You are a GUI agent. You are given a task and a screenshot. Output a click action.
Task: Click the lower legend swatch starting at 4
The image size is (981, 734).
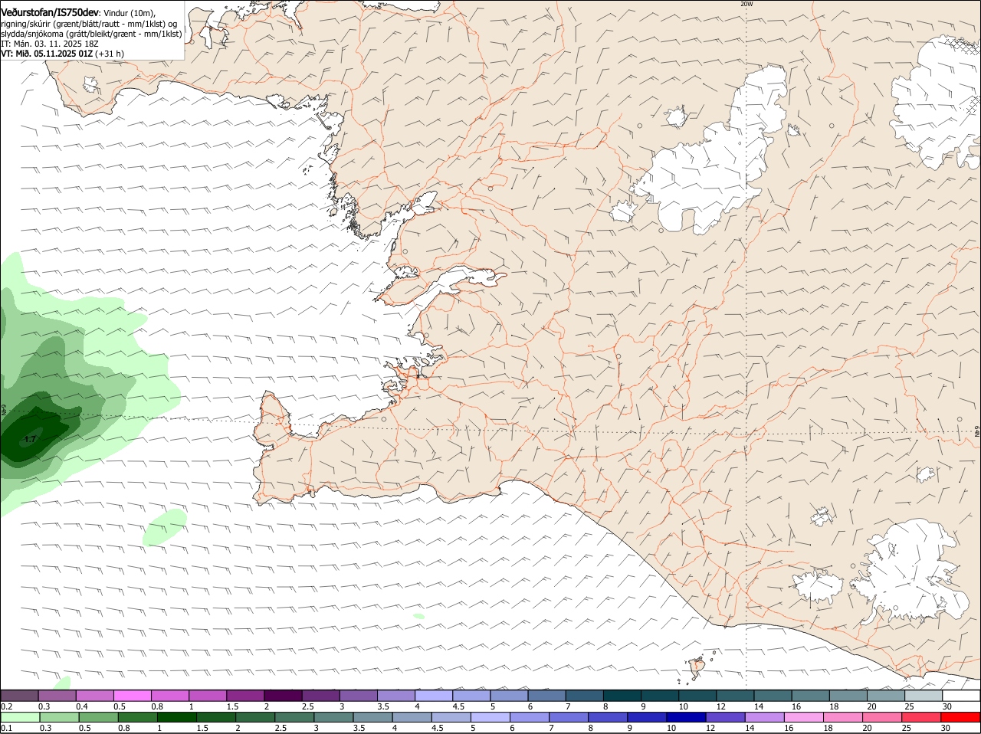click(x=412, y=717)
